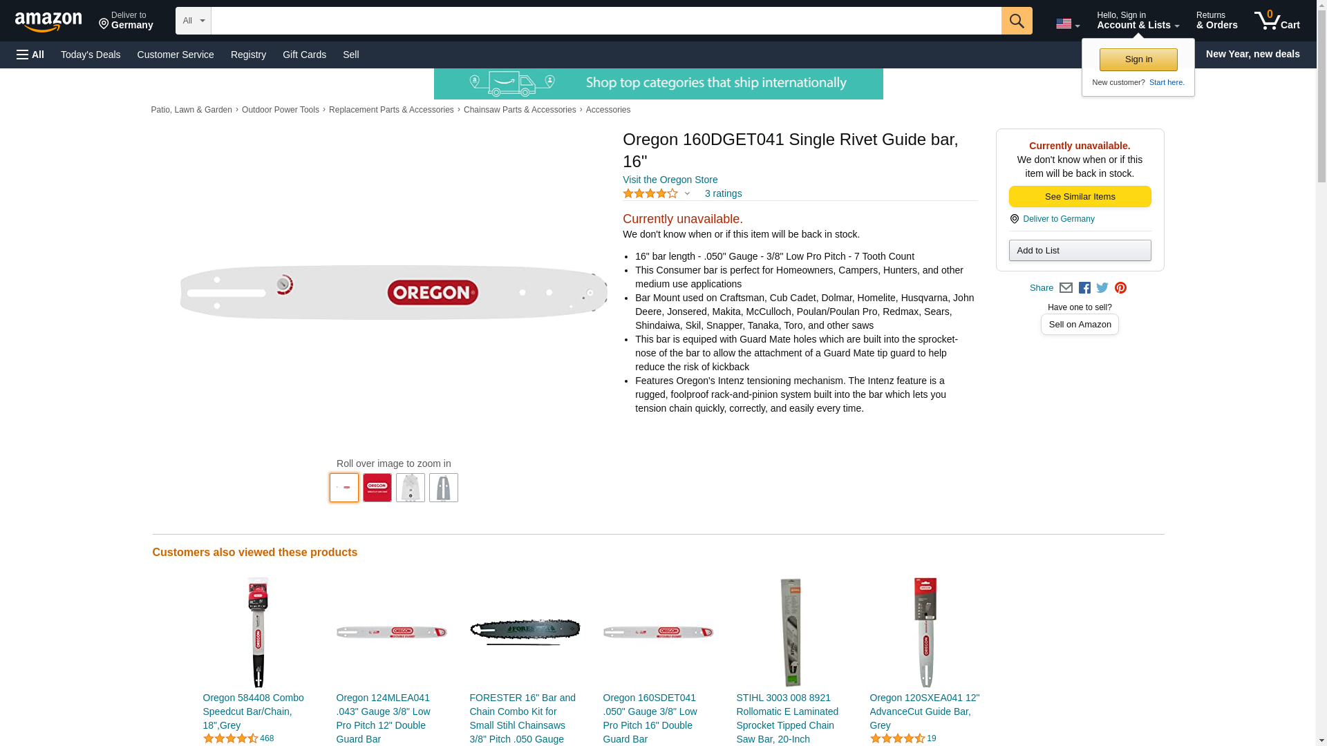1327x746 pixels.
Task: Open the language flag dropdown
Action: click(x=1067, y=24)
